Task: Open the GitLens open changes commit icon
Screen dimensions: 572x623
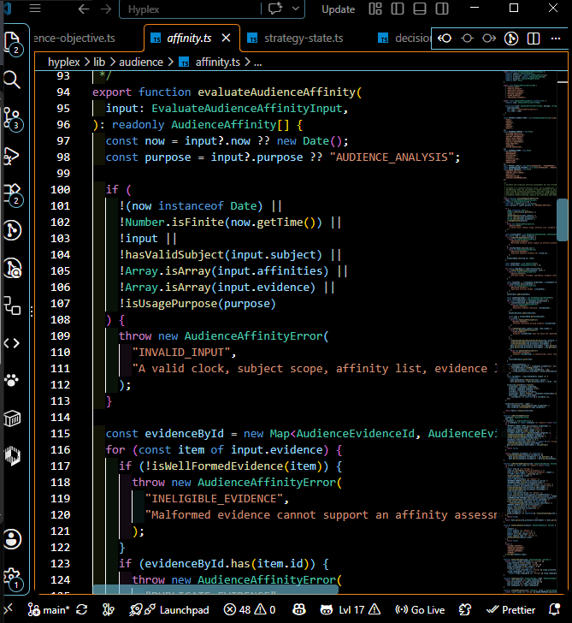Action: tap(467, 39)
